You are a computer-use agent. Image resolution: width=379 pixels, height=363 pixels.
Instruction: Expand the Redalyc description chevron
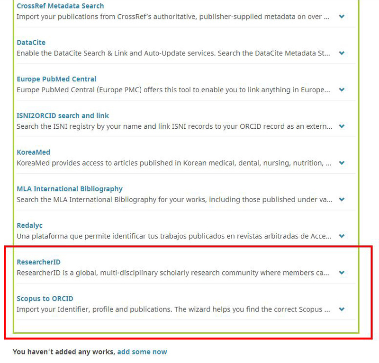(342, 236)
